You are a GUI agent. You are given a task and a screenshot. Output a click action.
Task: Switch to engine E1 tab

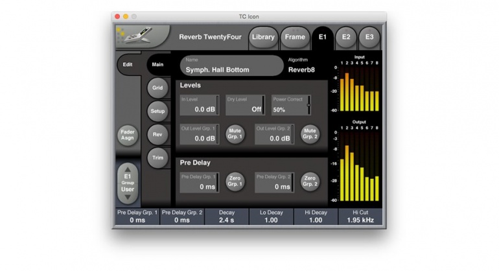[322, 38]
